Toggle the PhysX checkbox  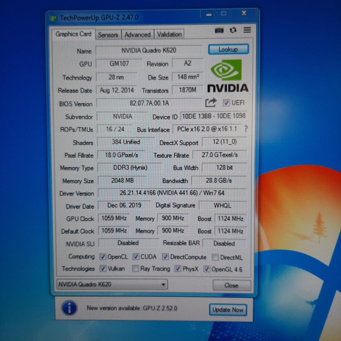[x=178, y=269]
